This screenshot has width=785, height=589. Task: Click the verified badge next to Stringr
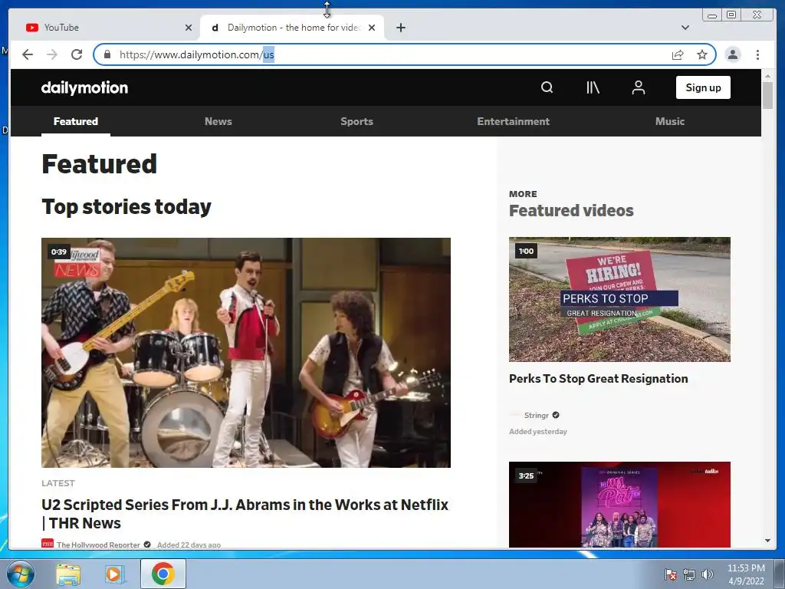pos(556,415)
